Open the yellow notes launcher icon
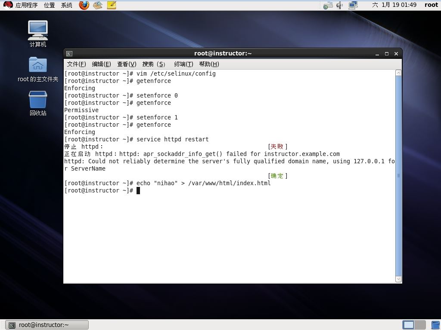The height and width of the screenshot is (330, 441). click(112, 5)
